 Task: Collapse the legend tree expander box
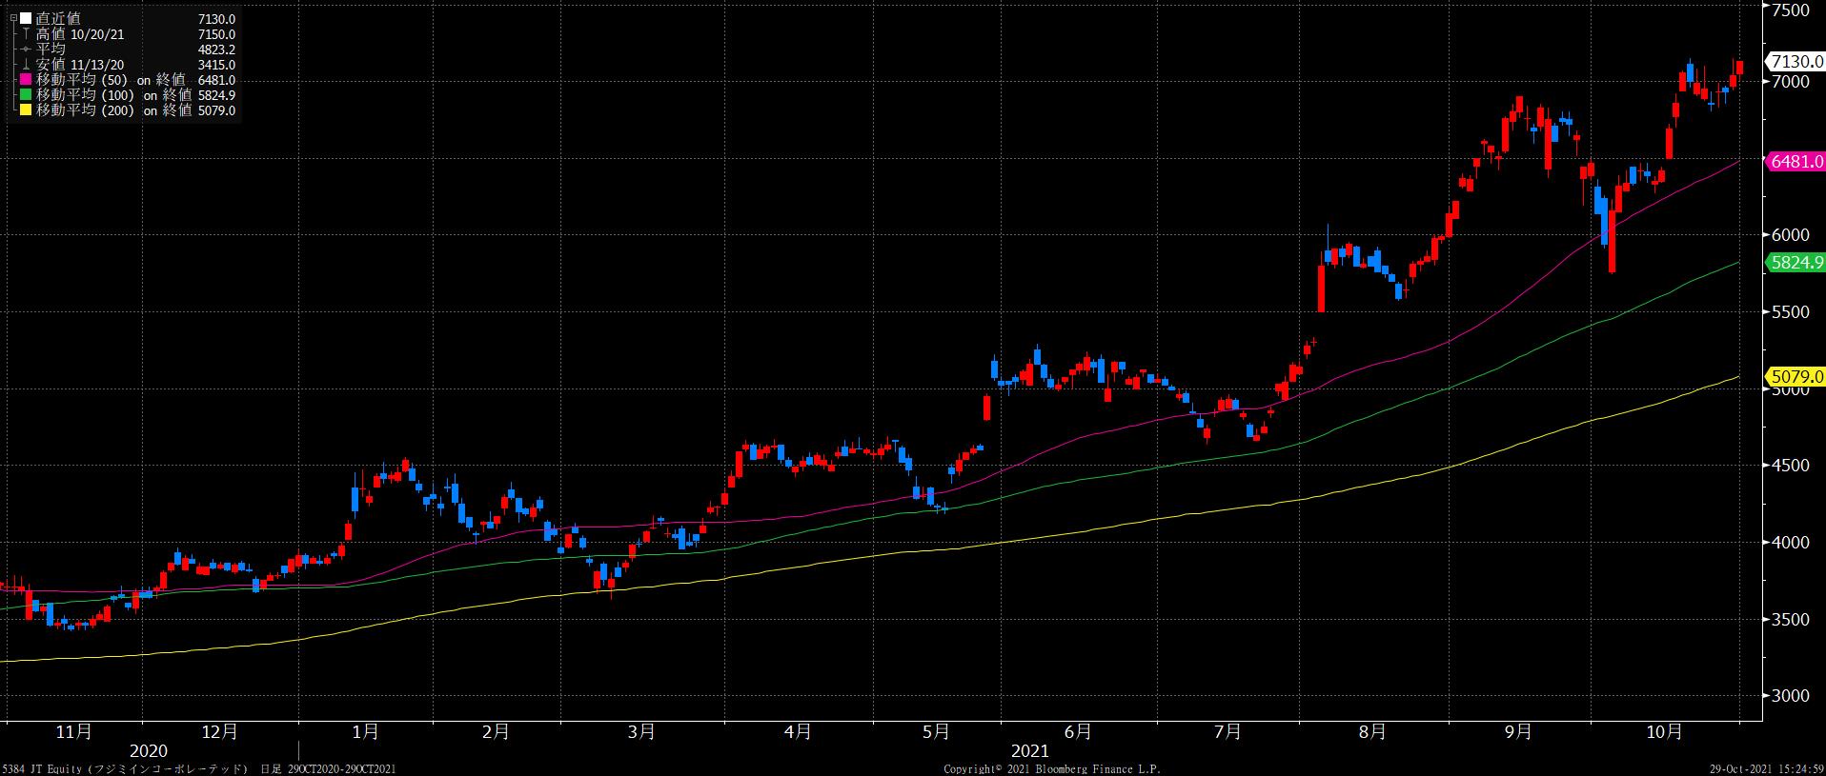click(x=12, y=19)
